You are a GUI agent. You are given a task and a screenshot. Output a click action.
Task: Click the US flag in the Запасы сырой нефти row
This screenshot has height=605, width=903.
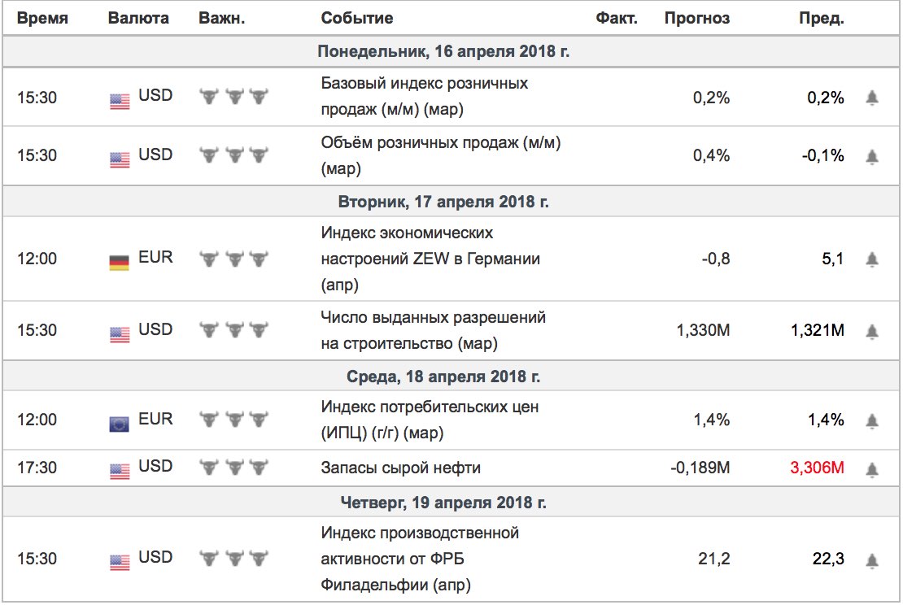pyautogui.click(x=120, y=472)
